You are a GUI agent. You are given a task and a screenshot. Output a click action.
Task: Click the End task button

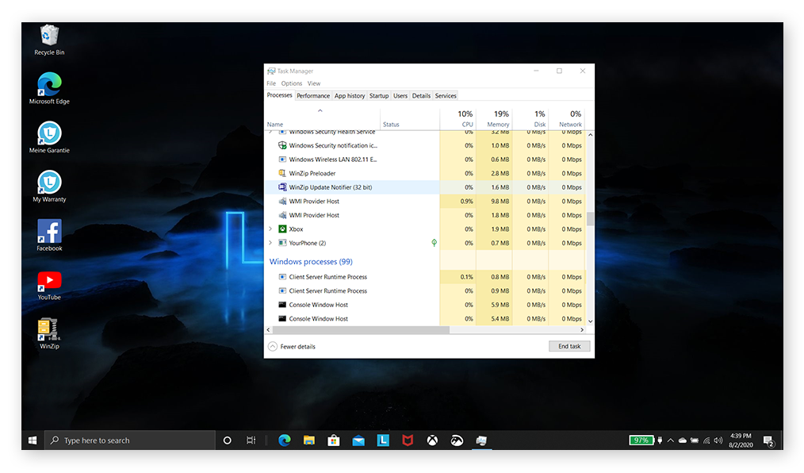click(569, 346)
